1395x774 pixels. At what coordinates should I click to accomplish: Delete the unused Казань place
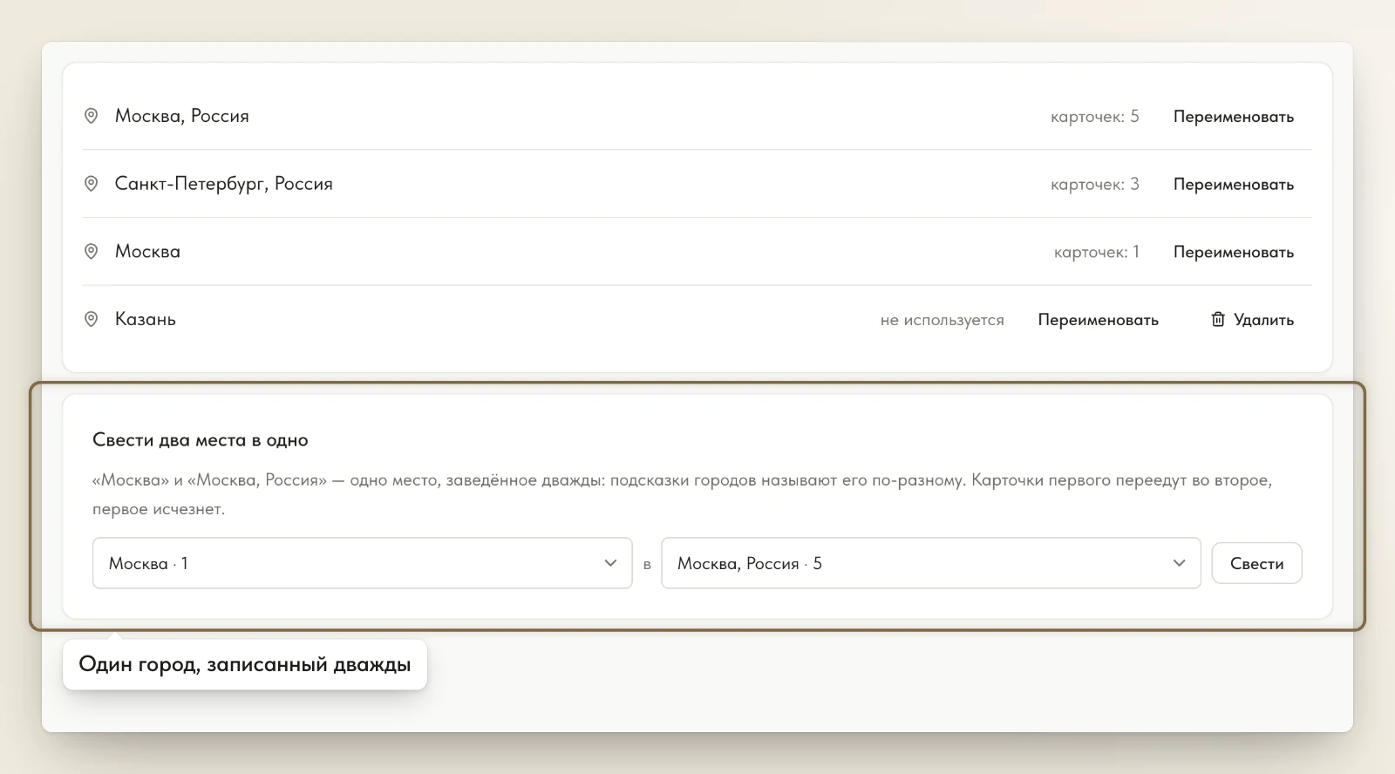(1251, 320)
